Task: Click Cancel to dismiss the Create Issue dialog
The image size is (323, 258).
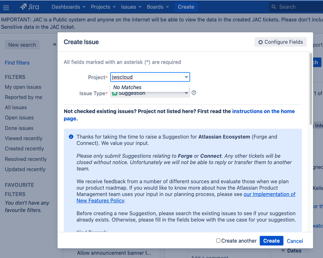Action: tap(295, 241)
